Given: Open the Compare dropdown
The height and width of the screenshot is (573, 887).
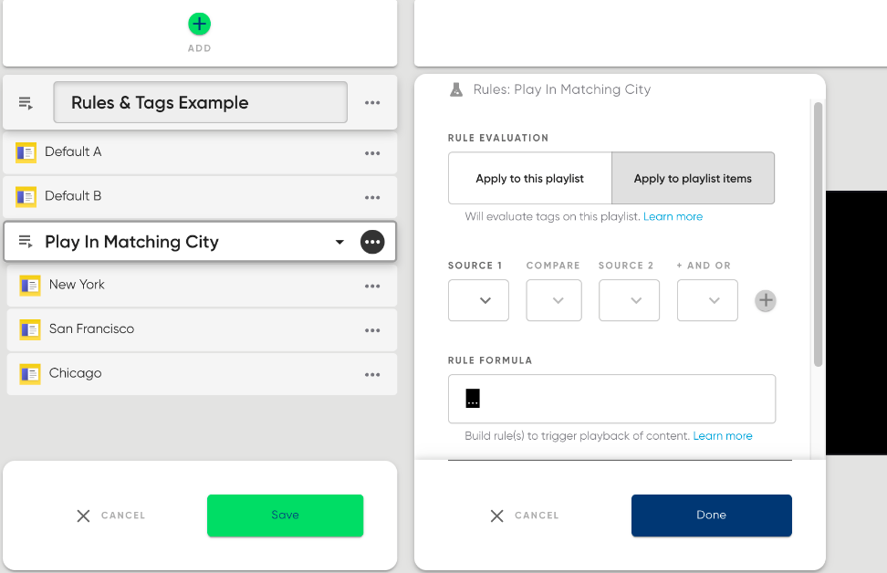Looking at the screenshot, I should click(554, 300).
